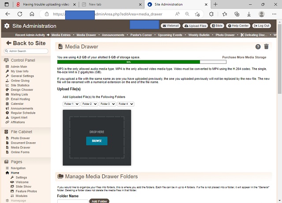Click Site Administration gear icon
This screenshot has width=282, height=203.
point(7,26)
